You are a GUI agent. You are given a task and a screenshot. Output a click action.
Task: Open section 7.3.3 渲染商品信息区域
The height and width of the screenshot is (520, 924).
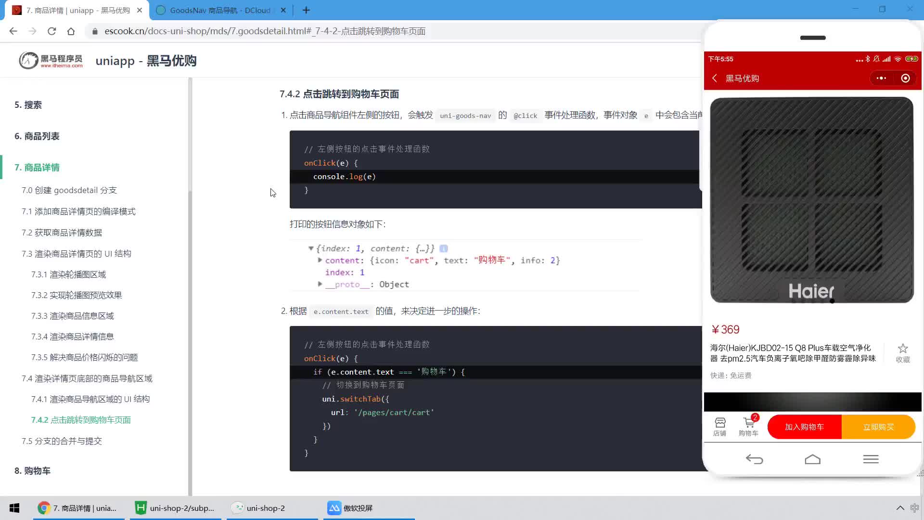click(73, 316)
